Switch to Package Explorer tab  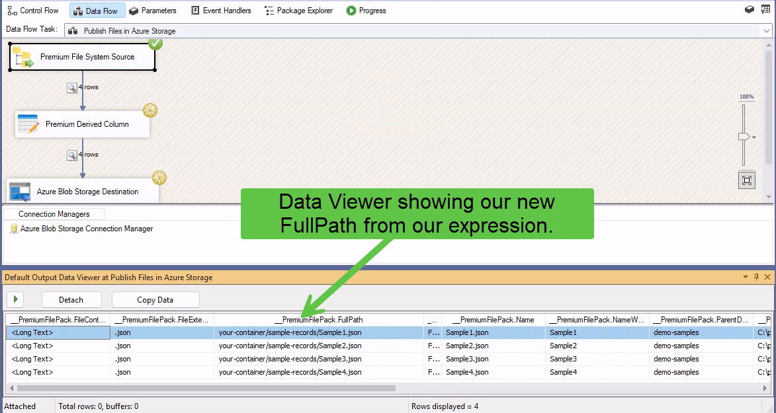[x=299, y=11]
